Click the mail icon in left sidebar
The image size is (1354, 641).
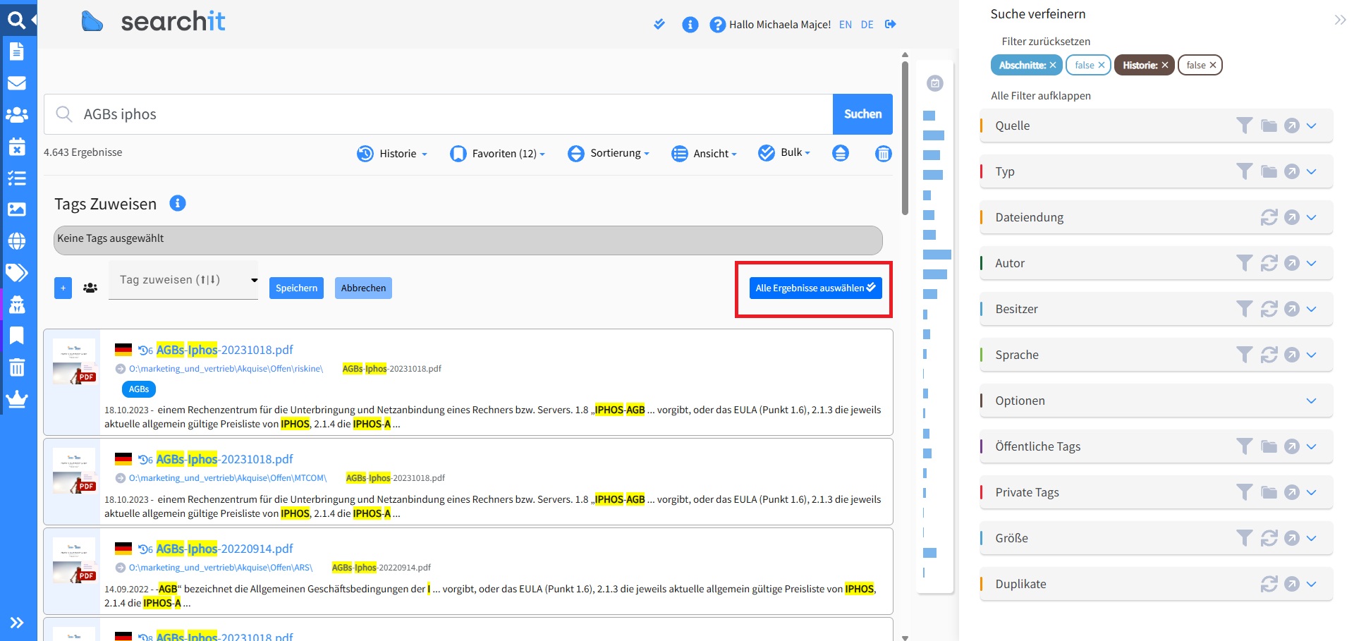point(17,83)
